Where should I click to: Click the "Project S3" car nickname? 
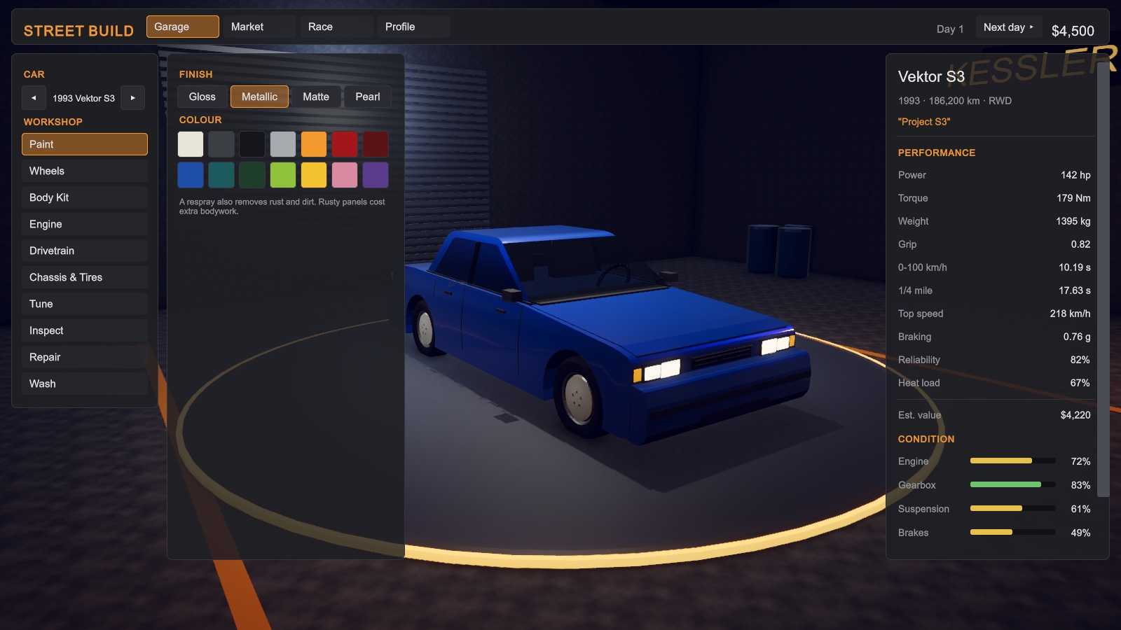coord(924,122)
